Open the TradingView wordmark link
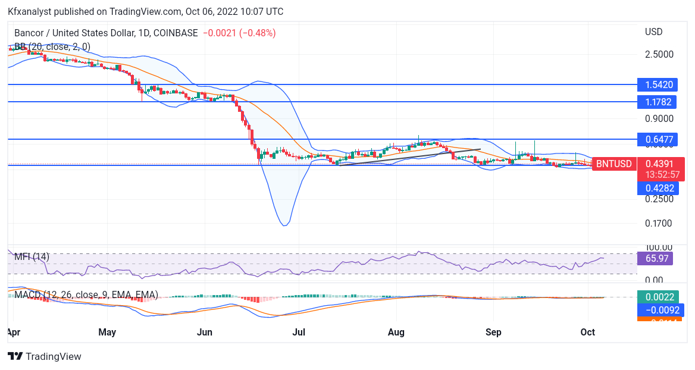695x370 pixels. (x=53, y=357)
